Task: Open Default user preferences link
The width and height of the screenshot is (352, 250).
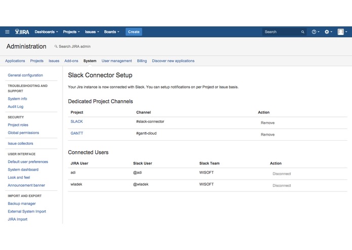Action: tap(28, 161)
